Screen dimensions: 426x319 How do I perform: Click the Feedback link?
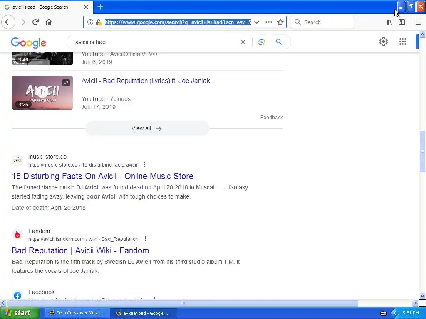271,118
